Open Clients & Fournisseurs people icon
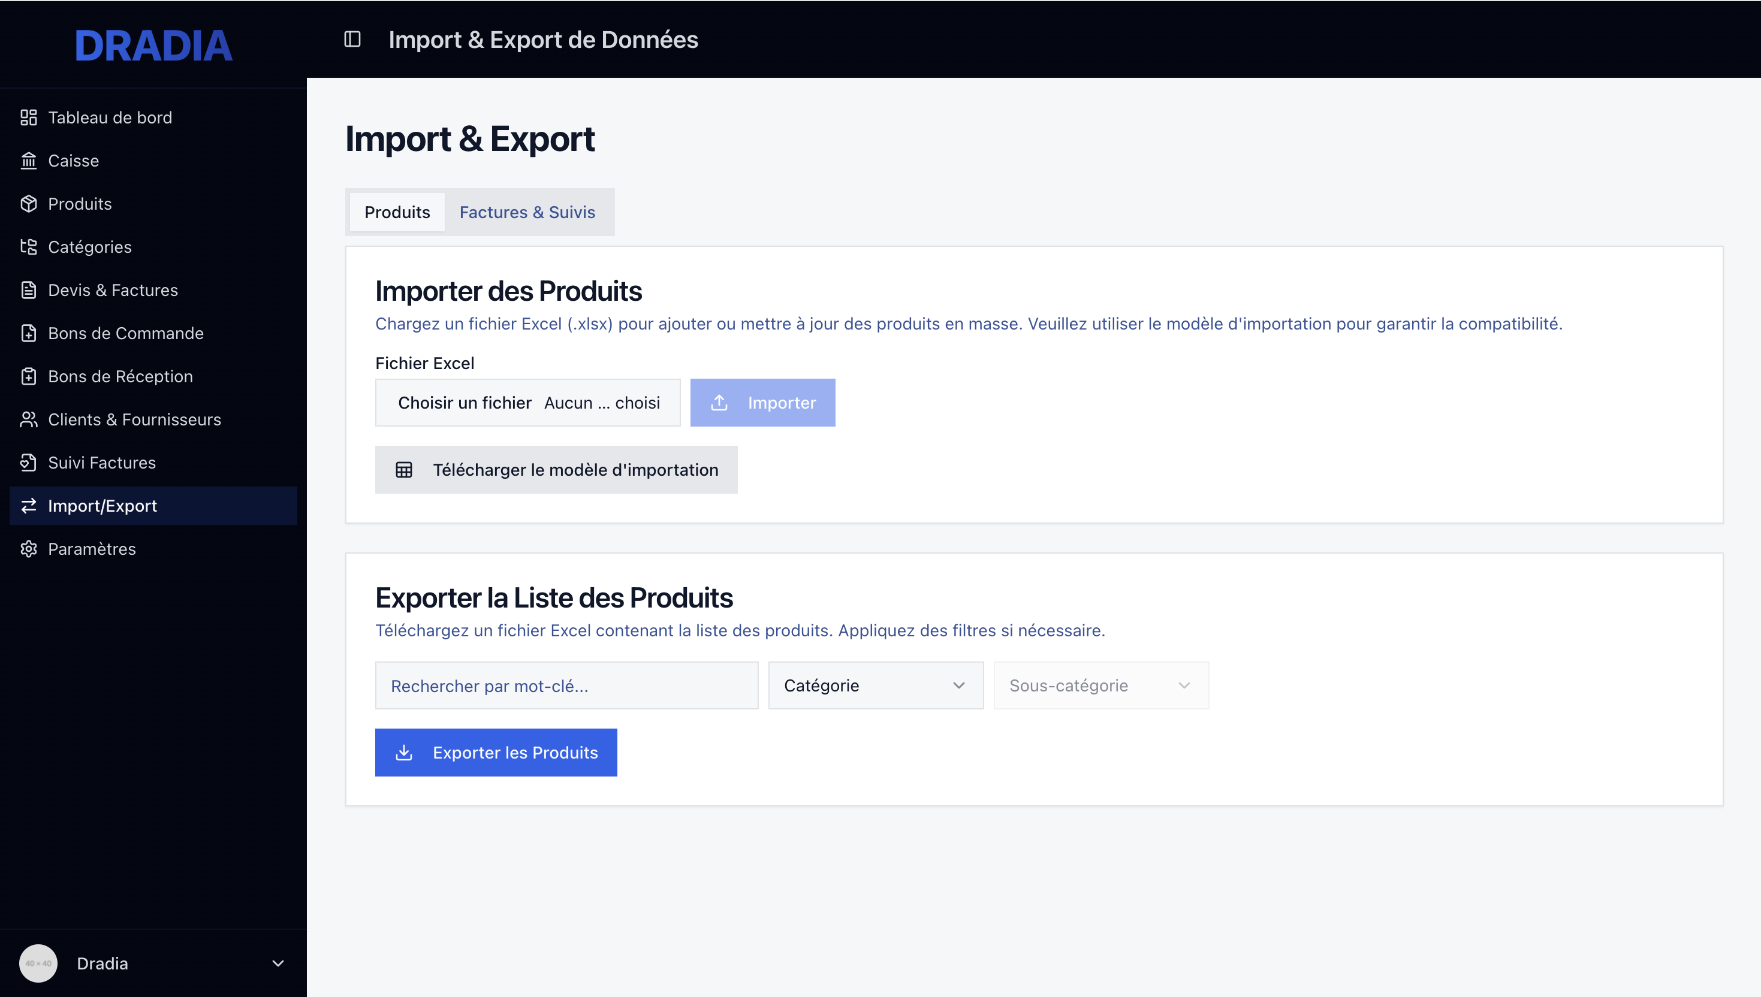1761x997 pixels. pyautogui.click(x=28, y=419)
